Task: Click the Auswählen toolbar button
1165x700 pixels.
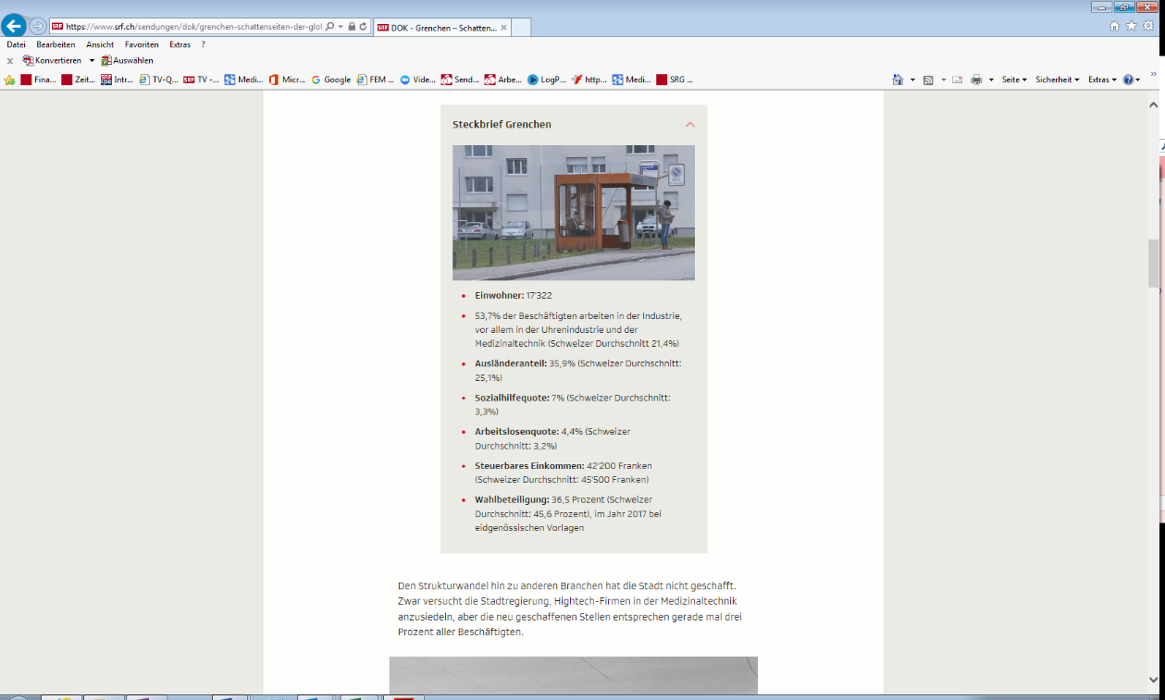Action: 128,60
